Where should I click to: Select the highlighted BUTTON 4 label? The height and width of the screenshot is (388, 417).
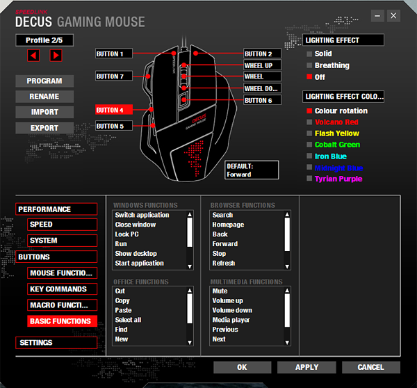[x=114, y=110]
